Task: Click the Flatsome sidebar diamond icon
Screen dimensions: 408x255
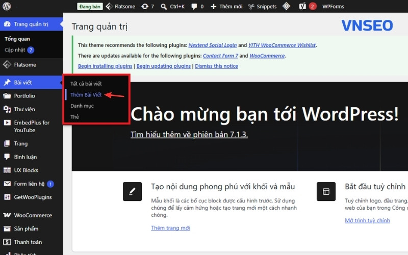Action: [7, 65]
